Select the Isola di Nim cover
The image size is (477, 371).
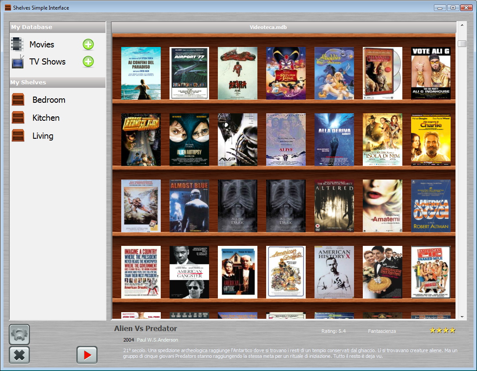click(x=383, y=140)
